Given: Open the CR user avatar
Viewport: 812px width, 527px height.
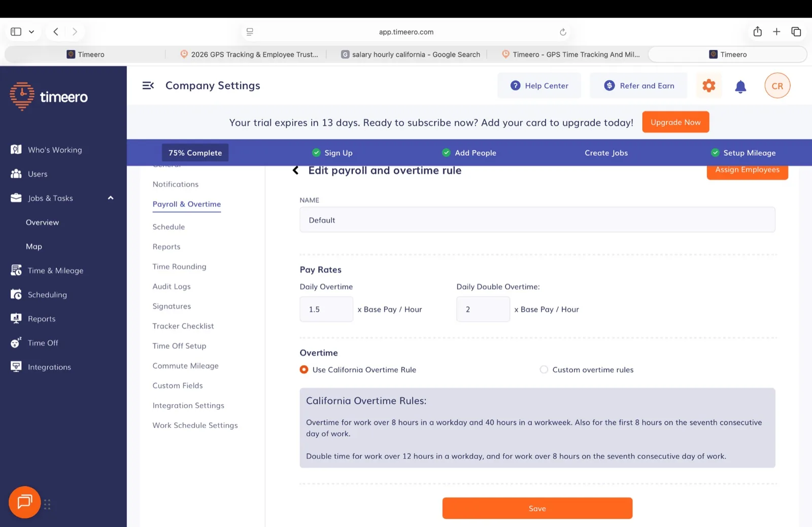Looking at the screenshot, I should [x=777, y=86].
